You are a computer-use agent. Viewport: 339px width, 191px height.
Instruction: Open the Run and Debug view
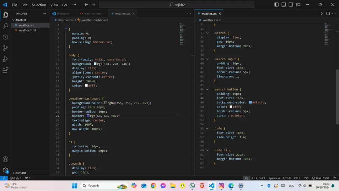point(5,59)
